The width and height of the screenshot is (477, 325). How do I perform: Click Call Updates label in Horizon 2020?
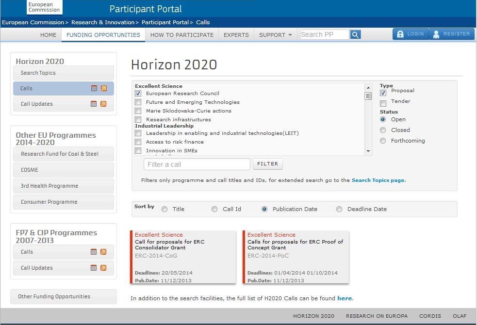36,104
